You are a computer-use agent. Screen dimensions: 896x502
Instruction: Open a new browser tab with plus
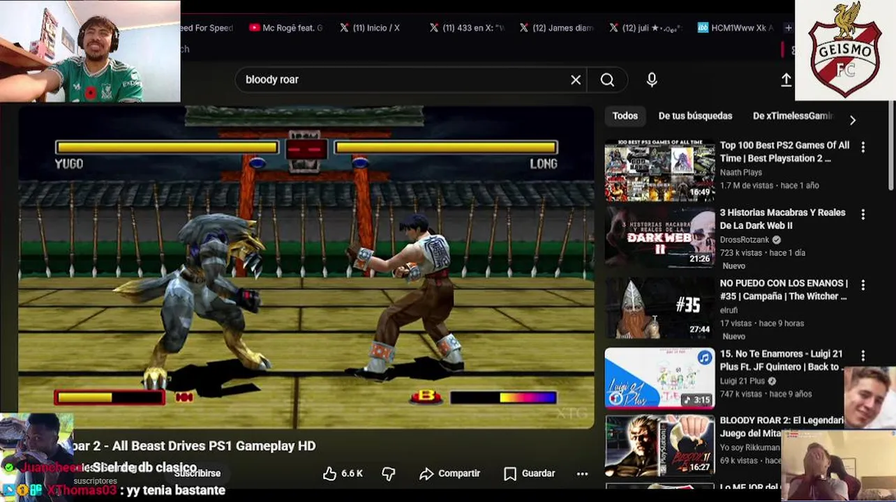[x=789, y=28]
